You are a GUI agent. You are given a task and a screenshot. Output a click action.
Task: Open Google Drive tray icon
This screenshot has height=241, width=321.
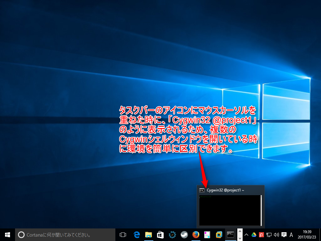[x=254, y=234]
